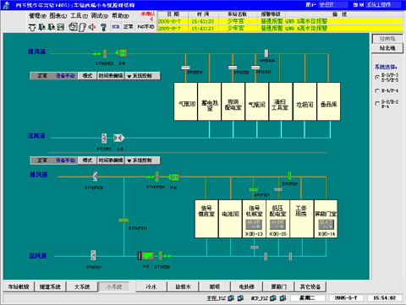Screen dimensions: 406x305
Task: Click the blue question mark help icon
Action: 103,27
